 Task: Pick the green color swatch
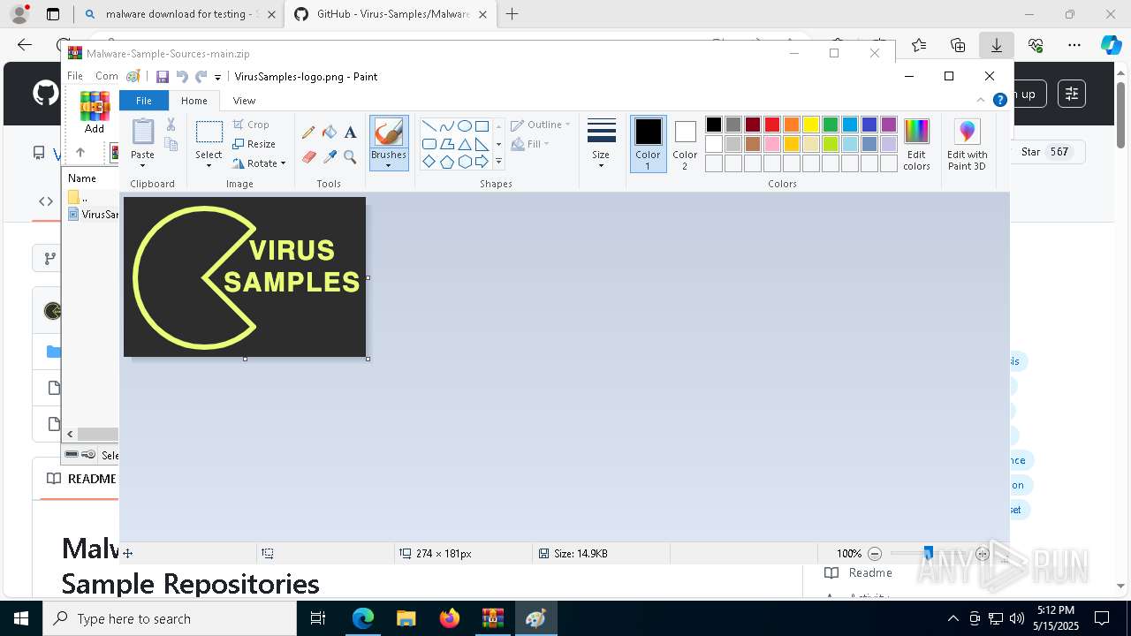pos(831,125)
